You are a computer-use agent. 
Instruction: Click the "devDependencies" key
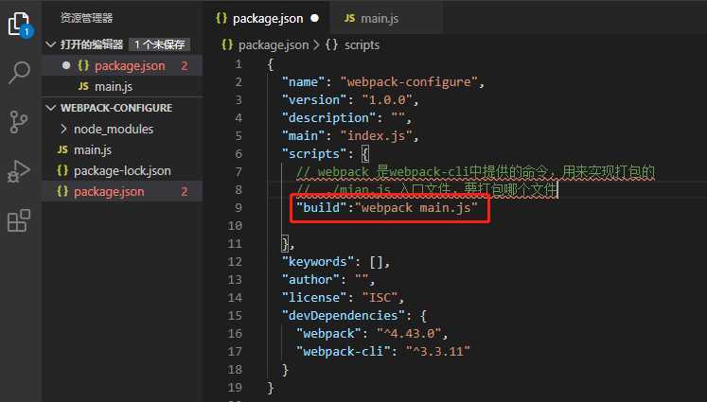tap(343, 315)
